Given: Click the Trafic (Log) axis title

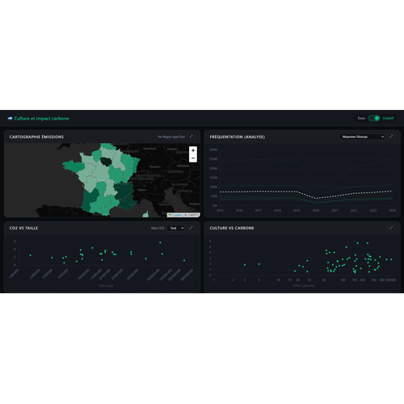Looking at the screenshot, I should (106, 286).
